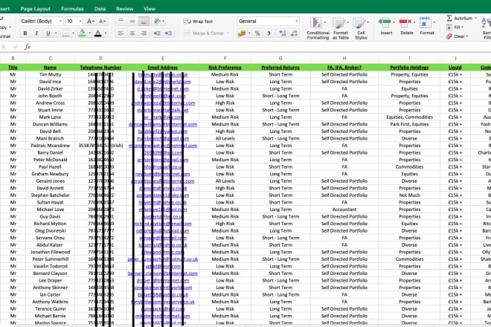This screenshot has height=327, width=491.
Task: Open the Review tab
Action: coord(125,9)
